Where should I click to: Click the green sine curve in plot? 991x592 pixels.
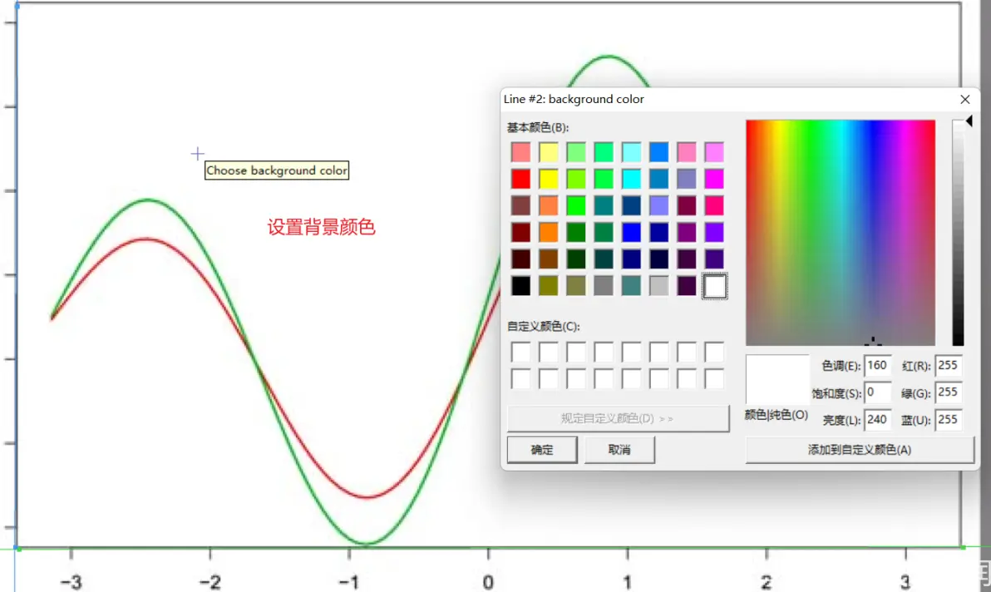pos(149,200)
